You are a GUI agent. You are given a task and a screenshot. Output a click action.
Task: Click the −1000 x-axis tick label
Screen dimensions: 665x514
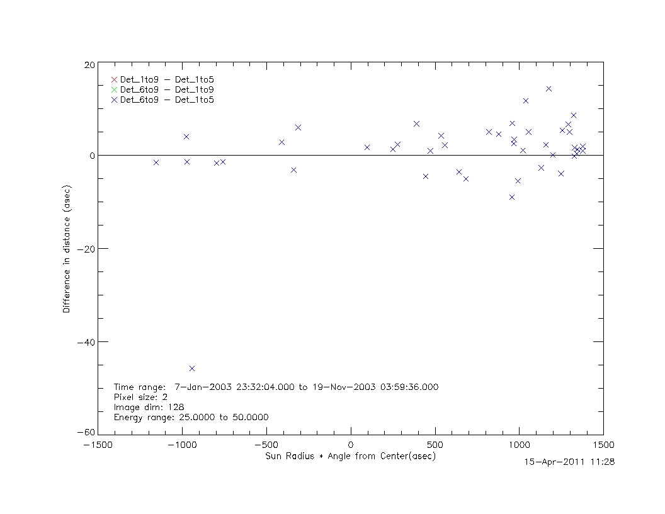pos(182,444)
